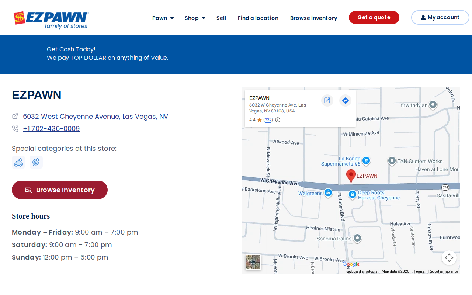Click 'We pay TOP DOLLAR' banner text
The image size is (472, 295).
(x=108, y=58)
